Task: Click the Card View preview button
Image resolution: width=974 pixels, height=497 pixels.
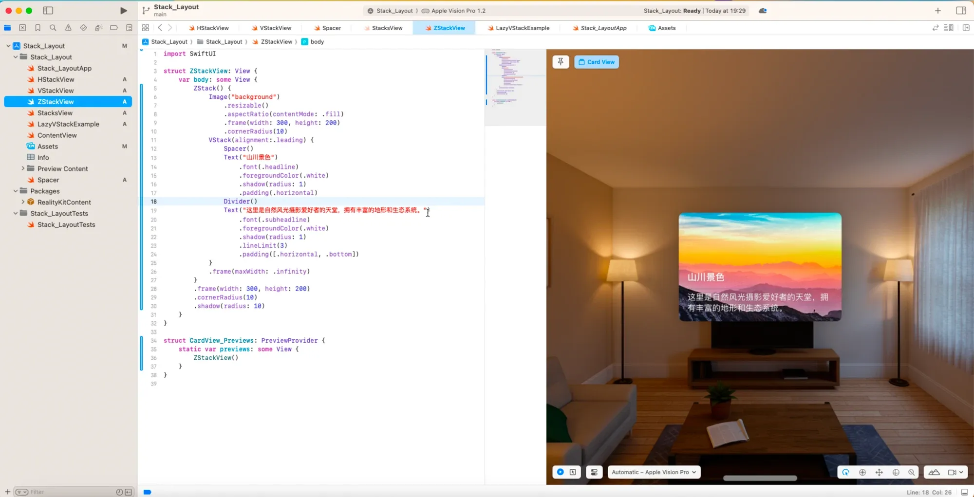Action: (x=597, y=62)
